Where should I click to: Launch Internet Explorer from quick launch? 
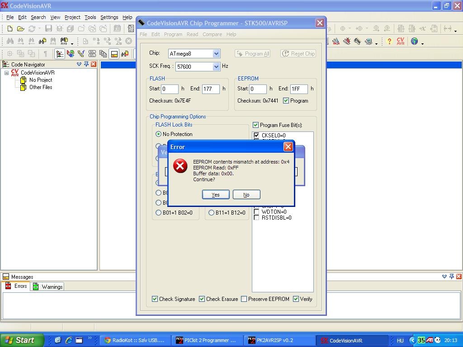pyautogui.click(x=69, y=340)
